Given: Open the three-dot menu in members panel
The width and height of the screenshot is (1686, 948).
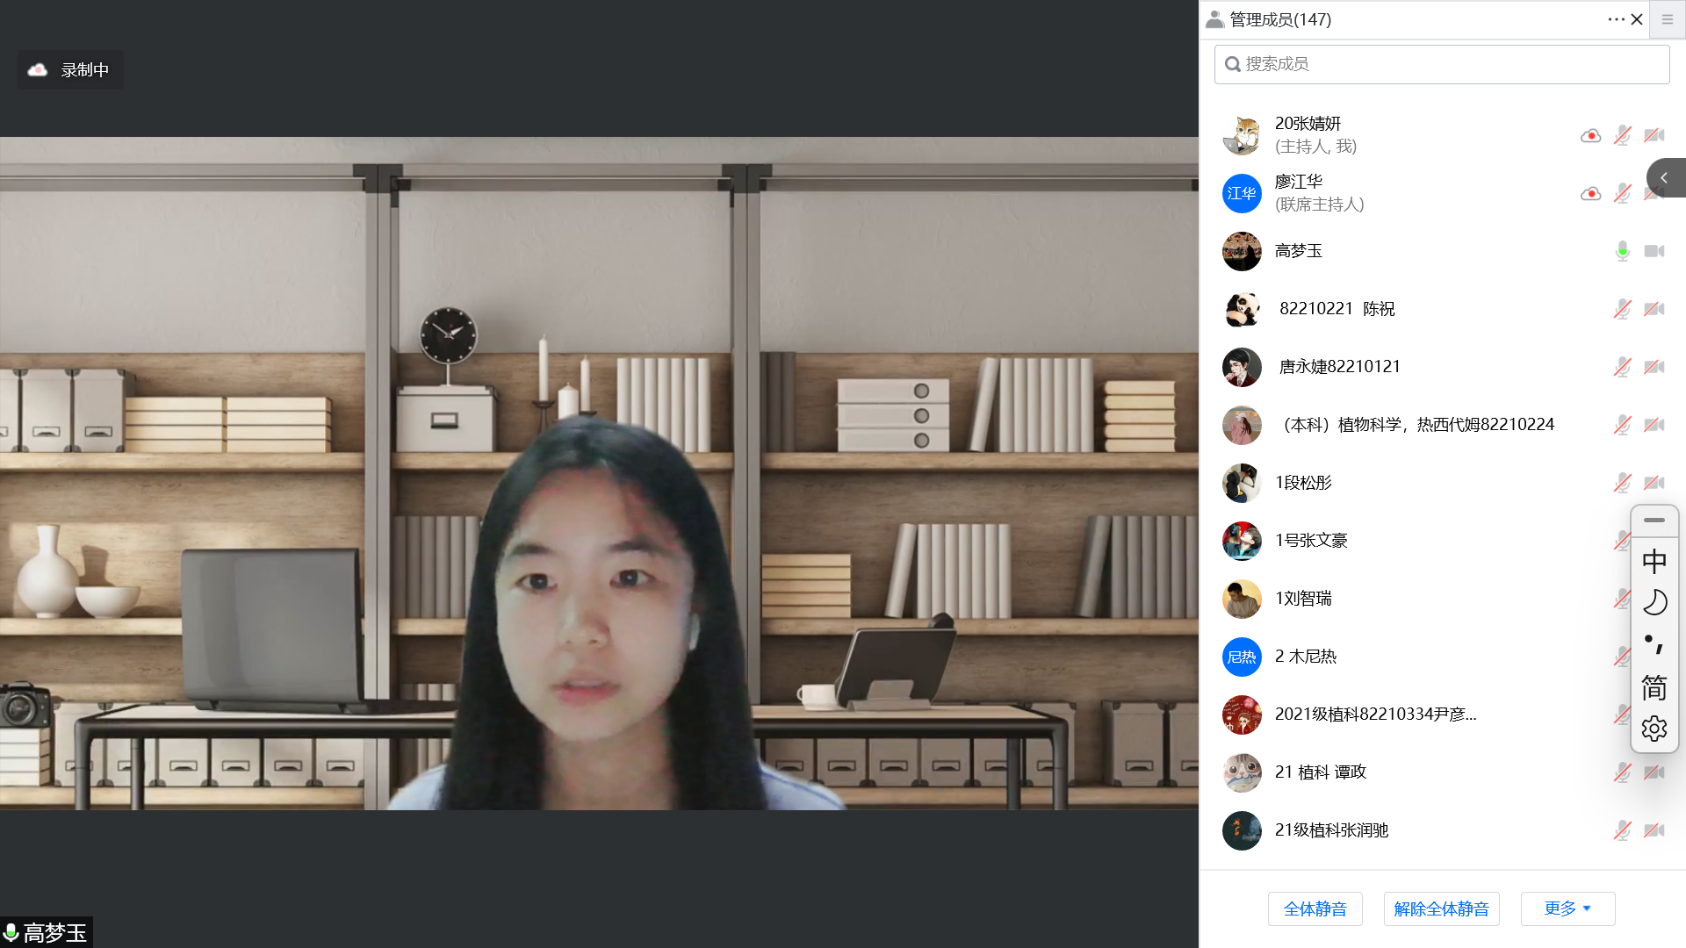Looking at the screenshot, I should [1616, 19].
